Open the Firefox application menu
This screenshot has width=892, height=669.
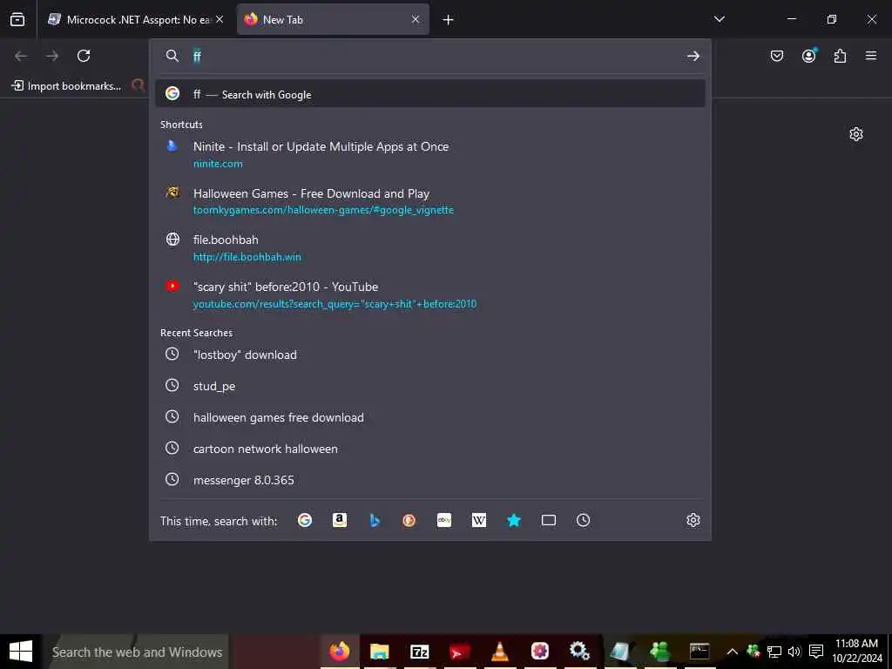click(871, 56)
